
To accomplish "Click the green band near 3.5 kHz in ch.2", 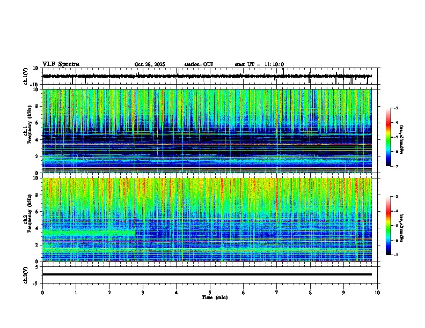I will coord(89,233).
